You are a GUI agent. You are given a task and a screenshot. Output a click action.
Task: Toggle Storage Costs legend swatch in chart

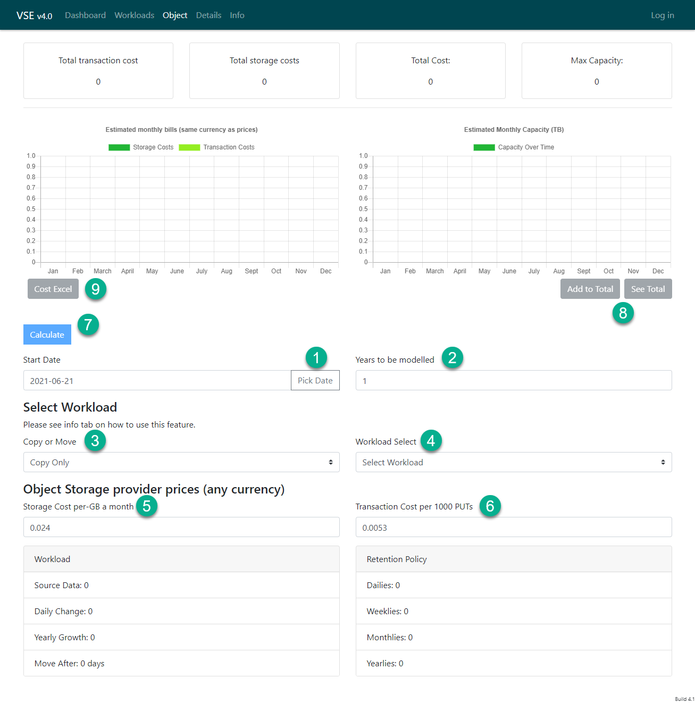pyautogui.click(x=119, y=147)
